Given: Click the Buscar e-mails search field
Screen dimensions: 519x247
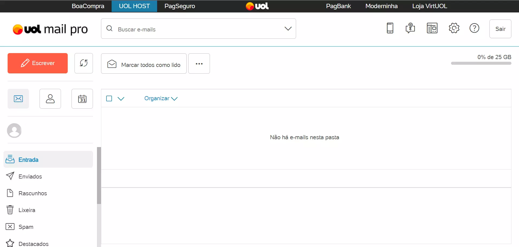Looking at the screenshot, I should 198,29.
